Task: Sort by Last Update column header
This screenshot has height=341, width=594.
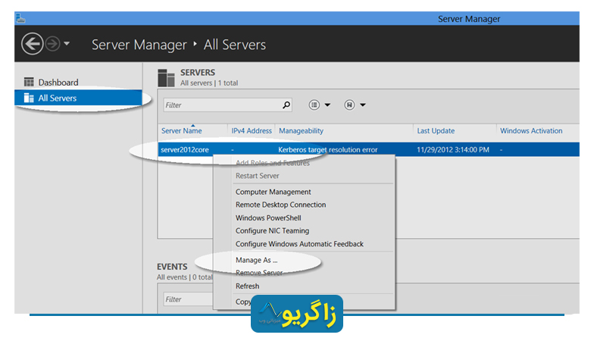Action: pyautogui.click(x=436, y=130)
